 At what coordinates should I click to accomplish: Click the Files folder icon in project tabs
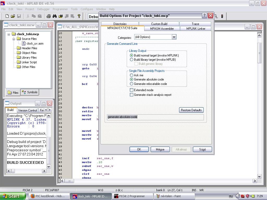coord(10,92)
